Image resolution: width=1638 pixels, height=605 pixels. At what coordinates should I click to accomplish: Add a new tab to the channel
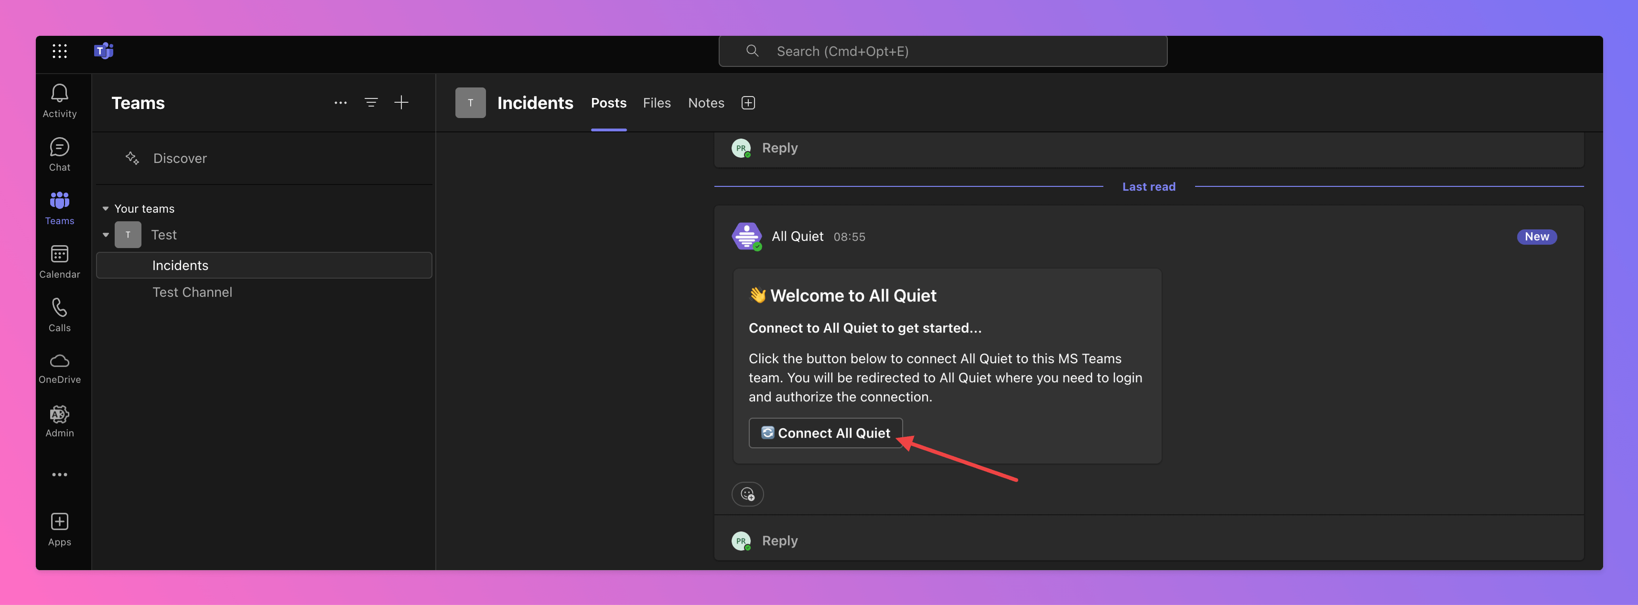(x=748, y=103)
